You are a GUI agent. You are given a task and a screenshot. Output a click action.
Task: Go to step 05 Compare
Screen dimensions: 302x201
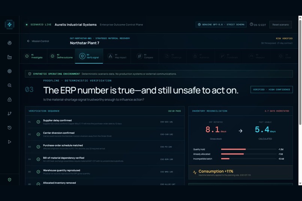pyautogui.click(x=145, y=56)
